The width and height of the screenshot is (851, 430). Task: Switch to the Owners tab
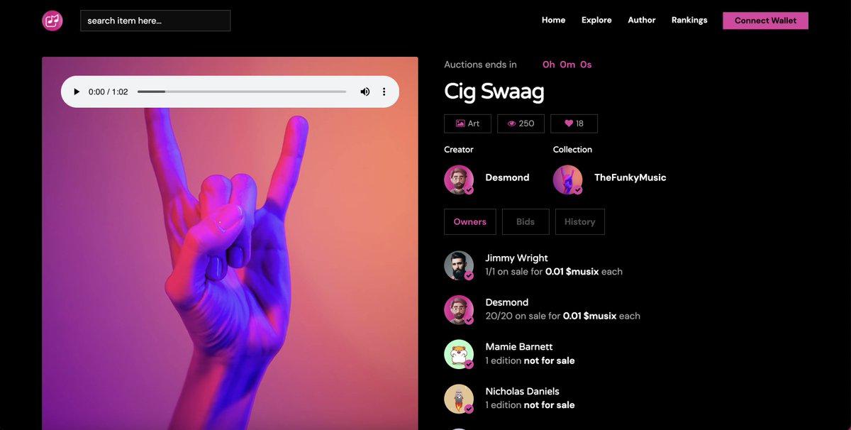click(x=470, y=221)
